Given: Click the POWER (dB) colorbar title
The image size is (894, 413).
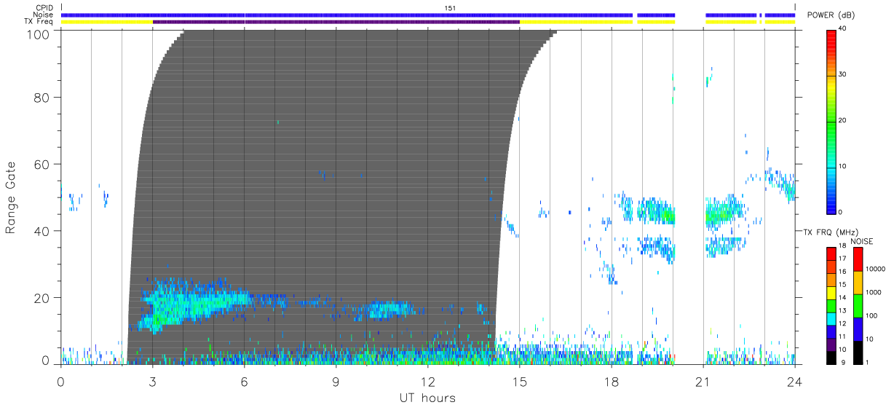Looking at the screenshot, I should (831, 15).
